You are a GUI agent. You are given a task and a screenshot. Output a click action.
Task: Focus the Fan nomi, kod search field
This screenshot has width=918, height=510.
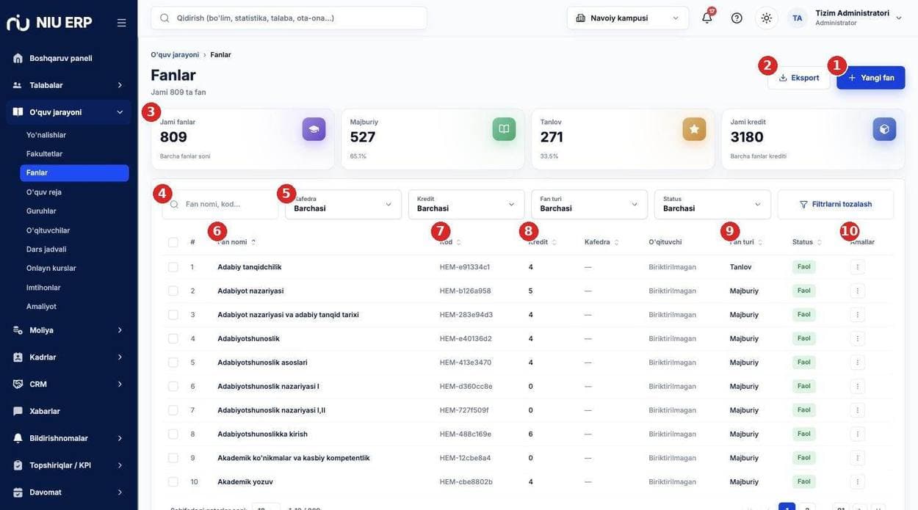(x=220, y=204)
